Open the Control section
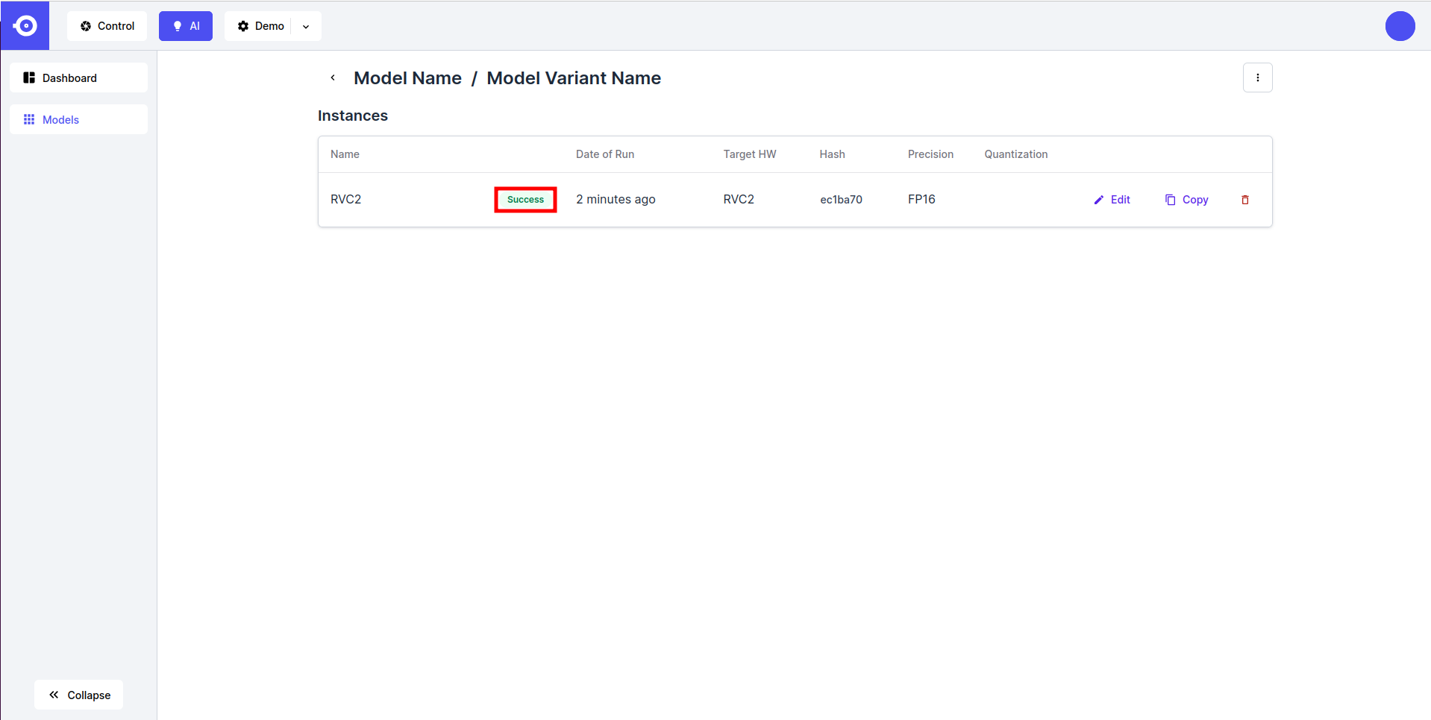 [x=107, y=26]
